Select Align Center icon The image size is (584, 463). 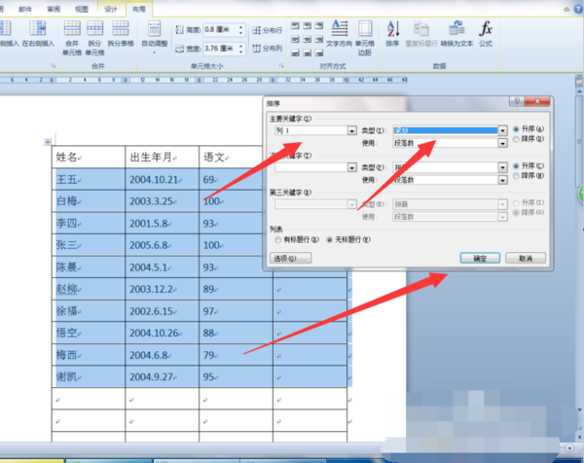(307, 39)
